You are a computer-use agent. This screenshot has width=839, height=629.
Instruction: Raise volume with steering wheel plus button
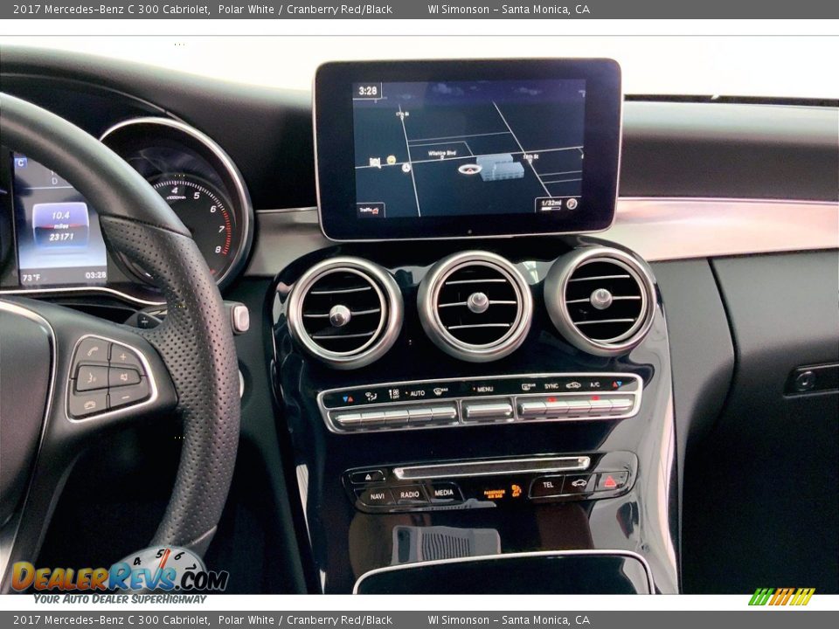[124, 356]
